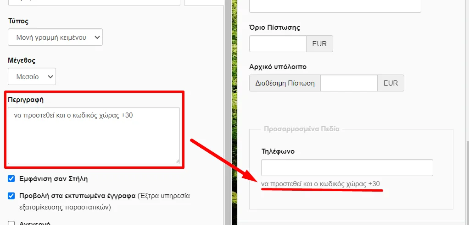Focus the Αρχικό υπόλοιπο amount field
Image resolution: width=469 pixels, height=225 pixels.
coord(349,83)
